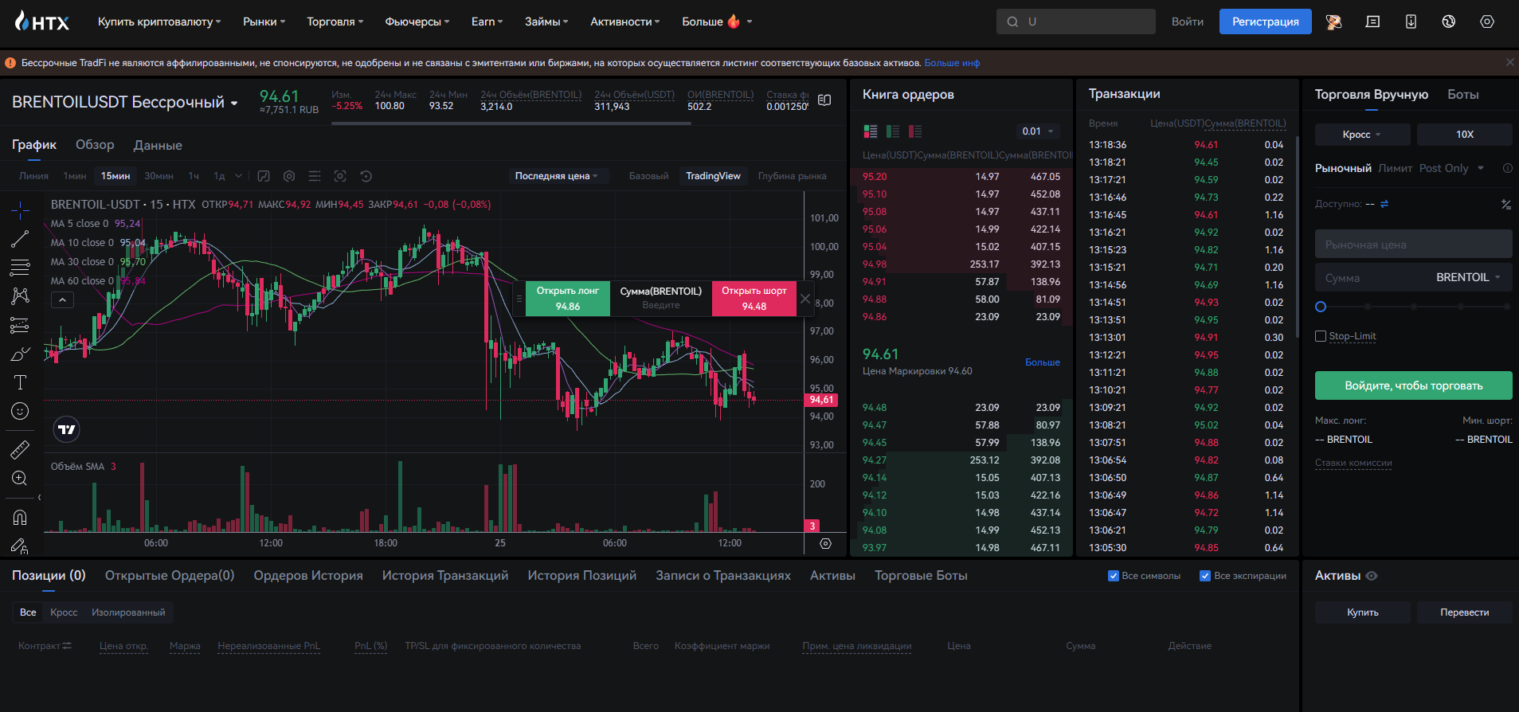Enable the Stop-Limit checkbox
Image resolution: width=1519 pixels, height=712 pixels.
[1321, 336]
